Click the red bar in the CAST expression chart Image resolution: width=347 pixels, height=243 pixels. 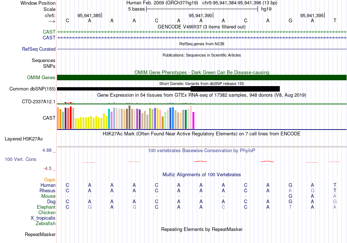[x=70, y=117]
